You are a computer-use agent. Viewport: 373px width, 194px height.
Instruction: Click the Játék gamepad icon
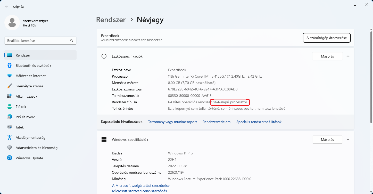[10, 127]
